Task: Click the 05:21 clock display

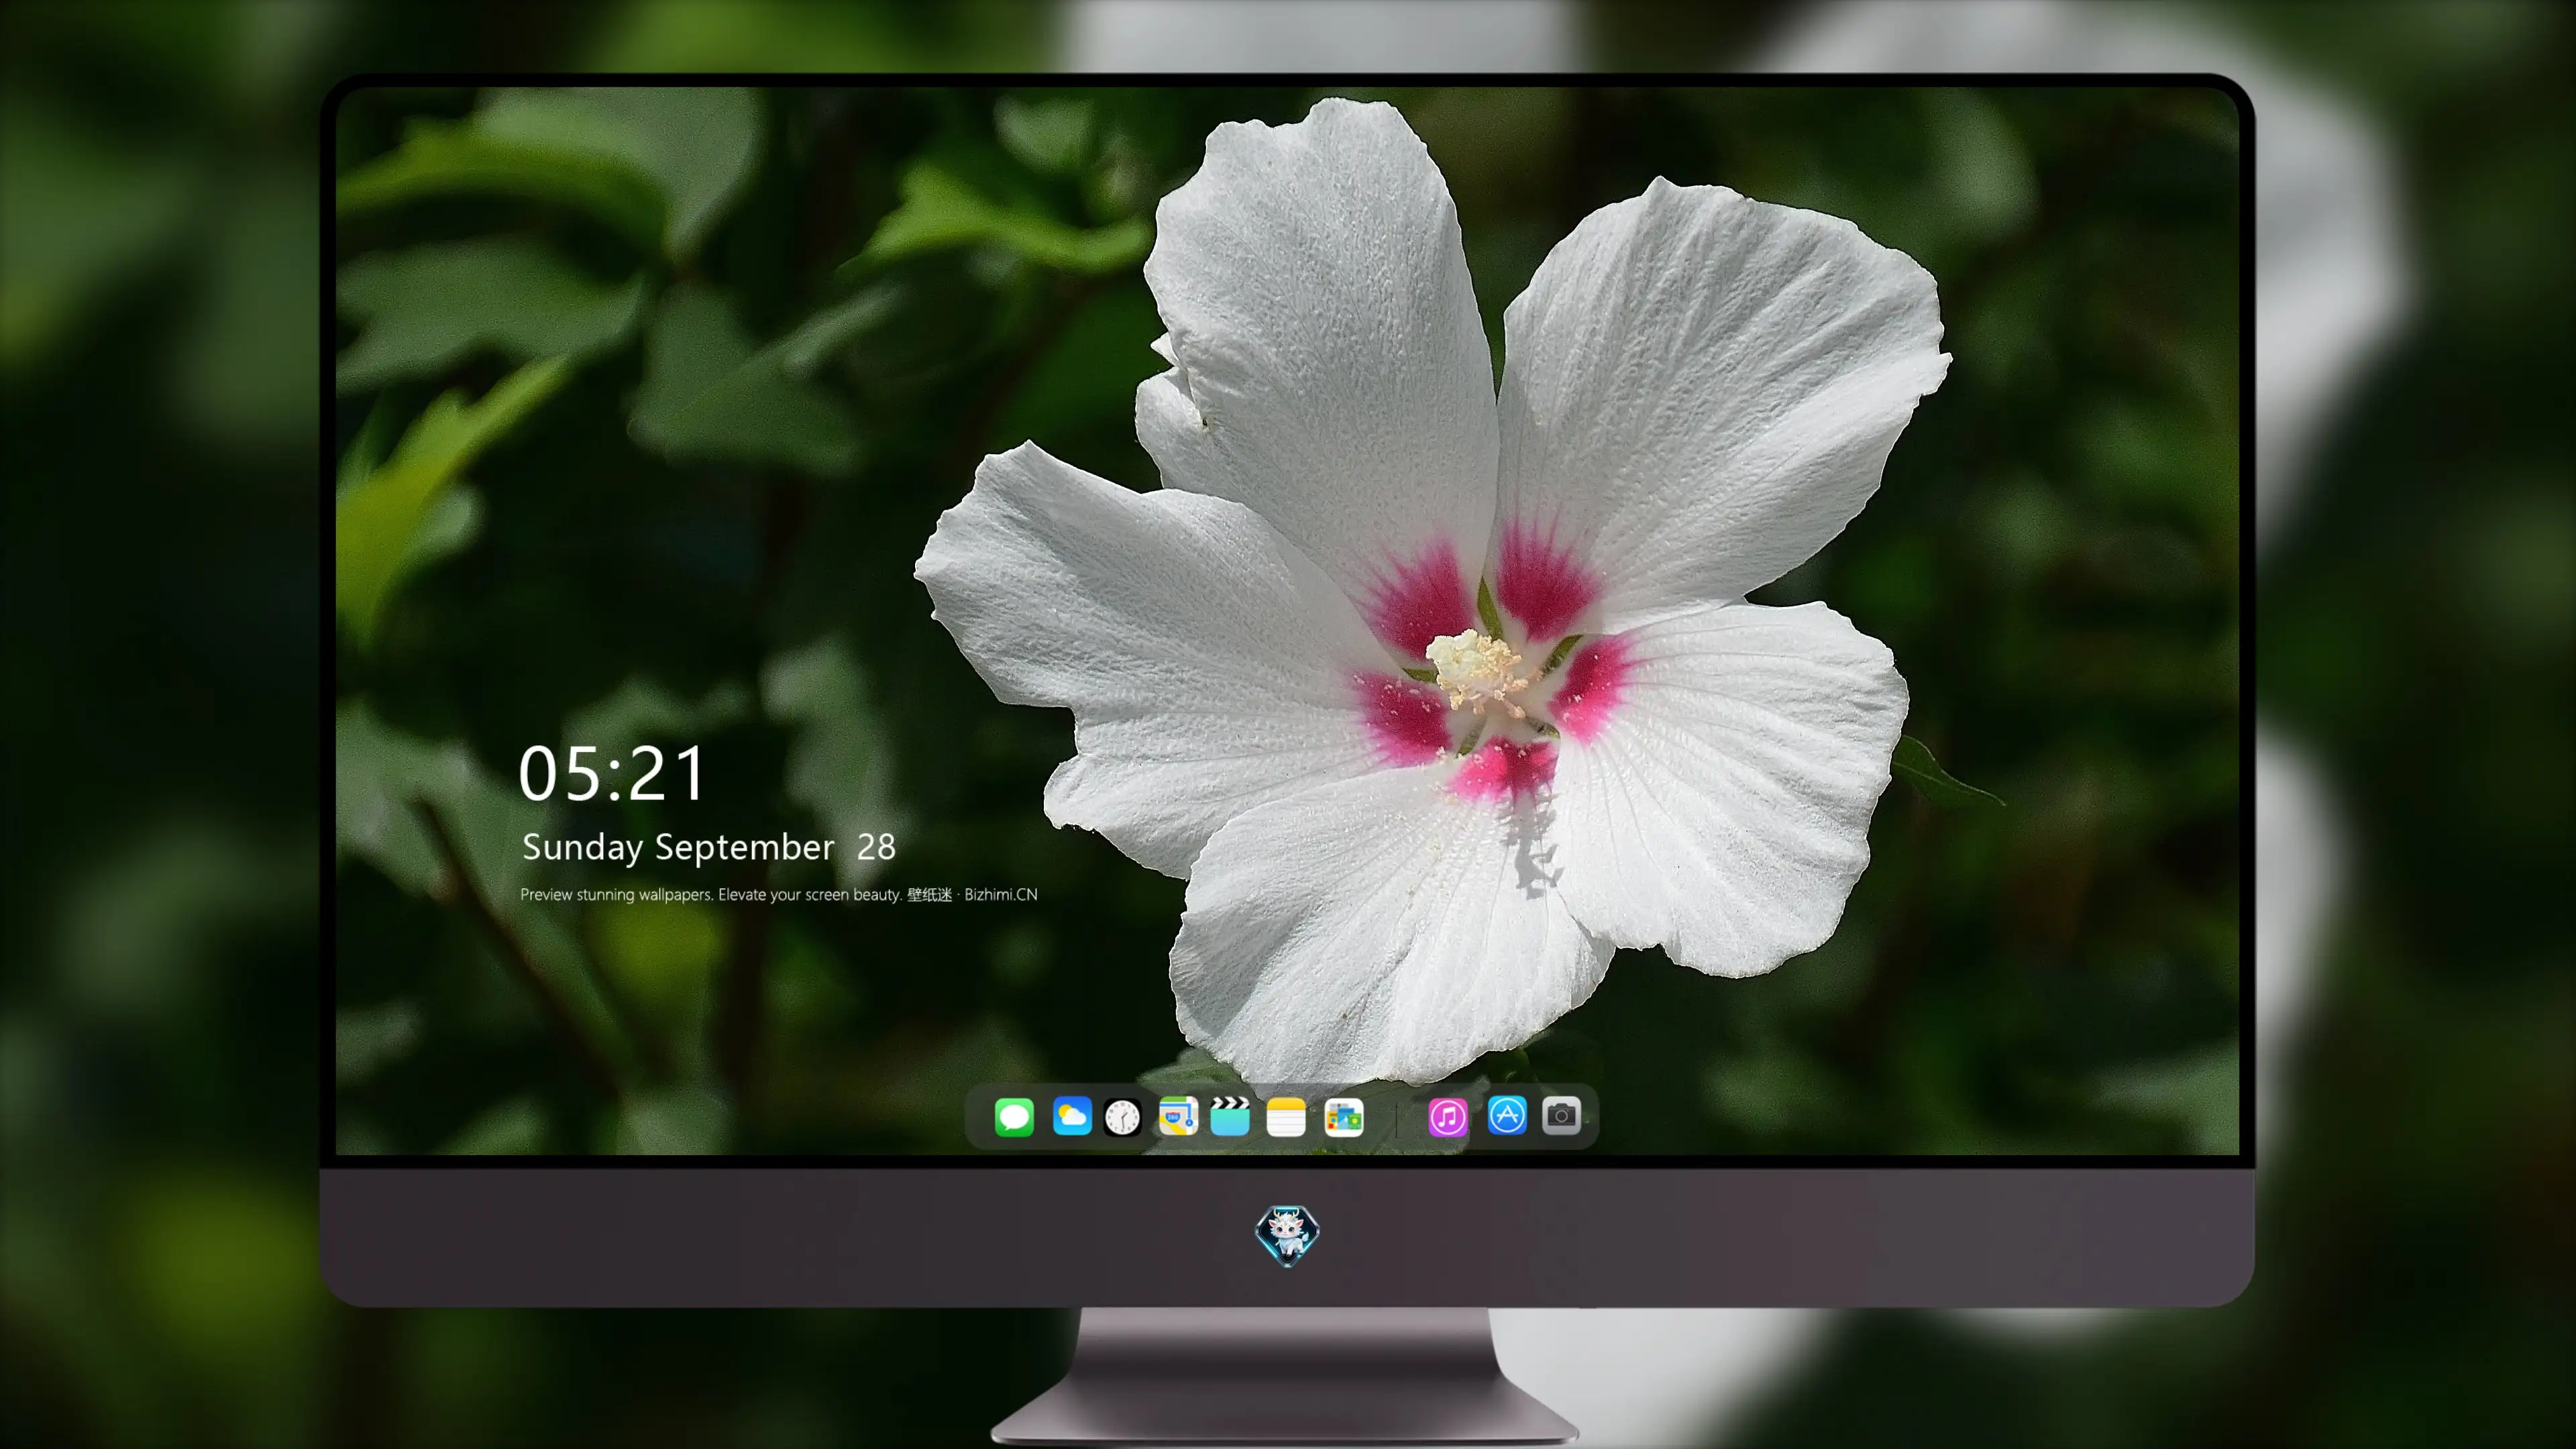Action: [x=612, y=774]
